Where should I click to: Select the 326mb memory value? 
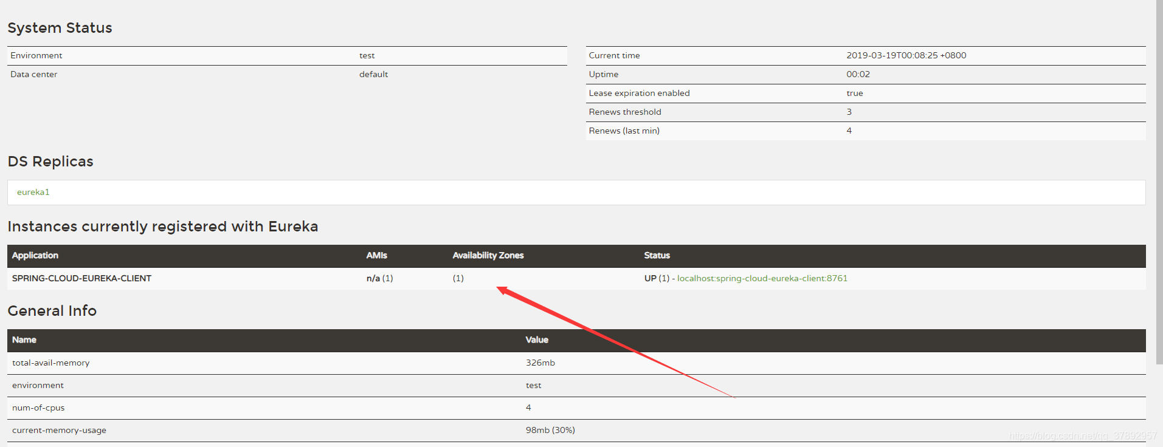tap(540, 363)
